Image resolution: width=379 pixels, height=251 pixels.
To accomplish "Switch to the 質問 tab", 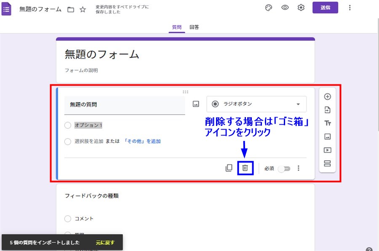I will (x=177, y=27).
